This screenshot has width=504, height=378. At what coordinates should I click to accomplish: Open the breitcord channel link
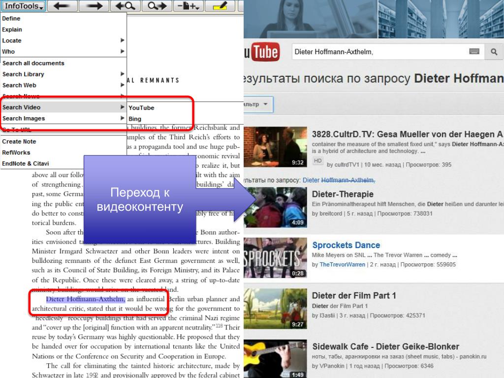pos(331,214)
